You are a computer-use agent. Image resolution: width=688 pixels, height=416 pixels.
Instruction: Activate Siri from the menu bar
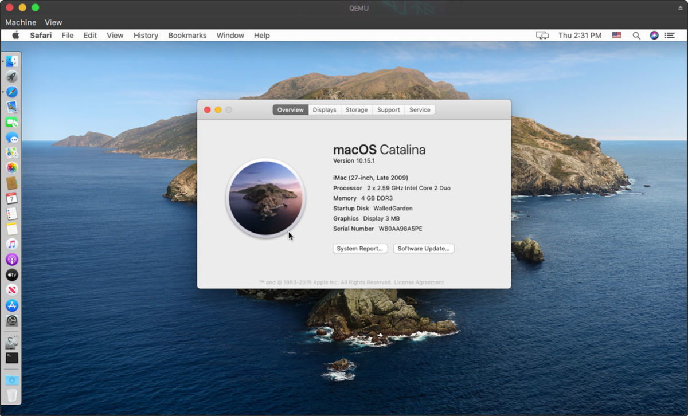(654, 36)
